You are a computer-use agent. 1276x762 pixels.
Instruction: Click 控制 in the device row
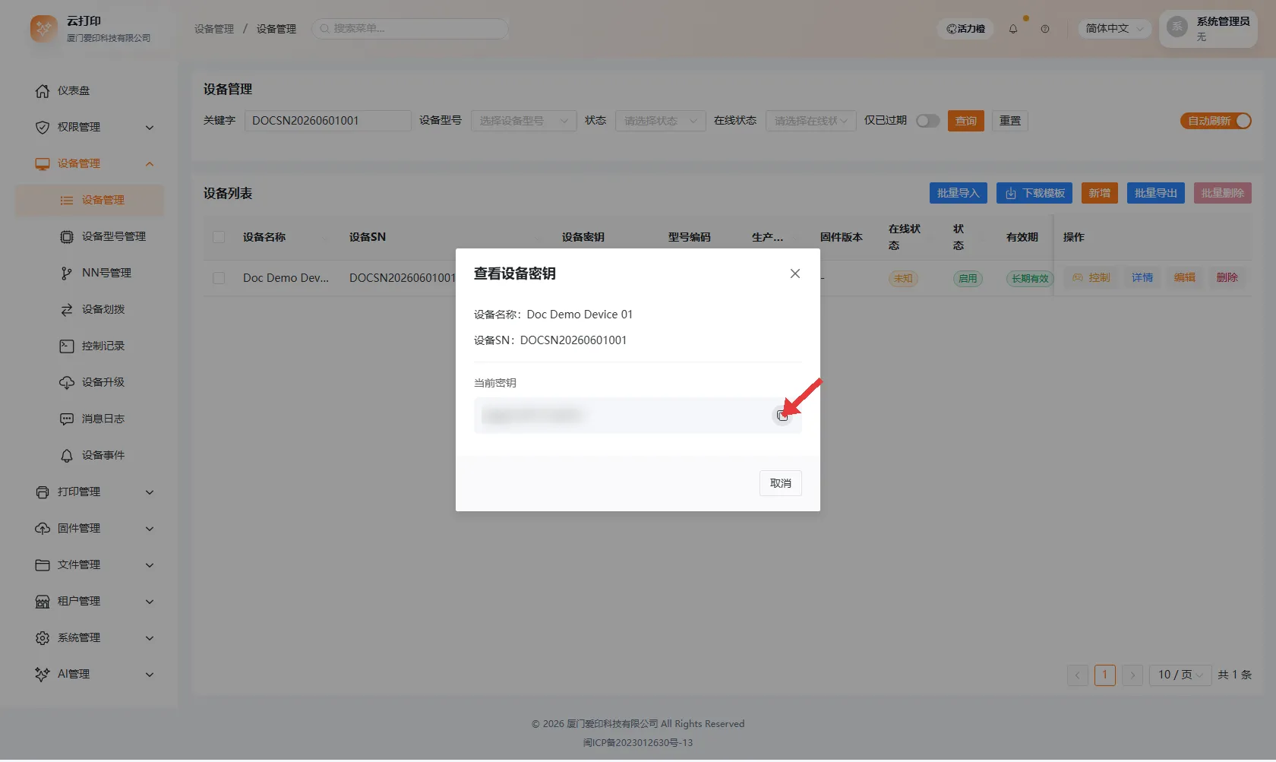(x=1091, y=278)
